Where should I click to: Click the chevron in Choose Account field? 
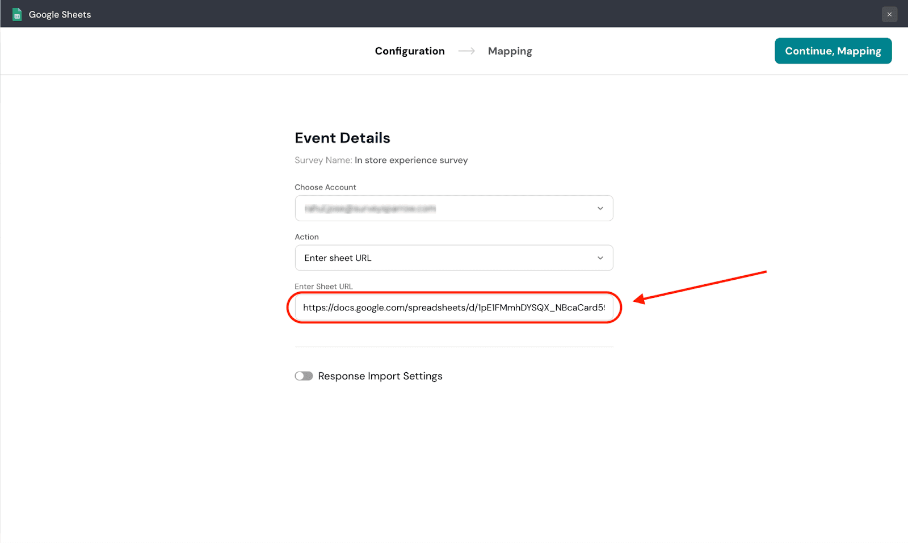pos(600,209)
